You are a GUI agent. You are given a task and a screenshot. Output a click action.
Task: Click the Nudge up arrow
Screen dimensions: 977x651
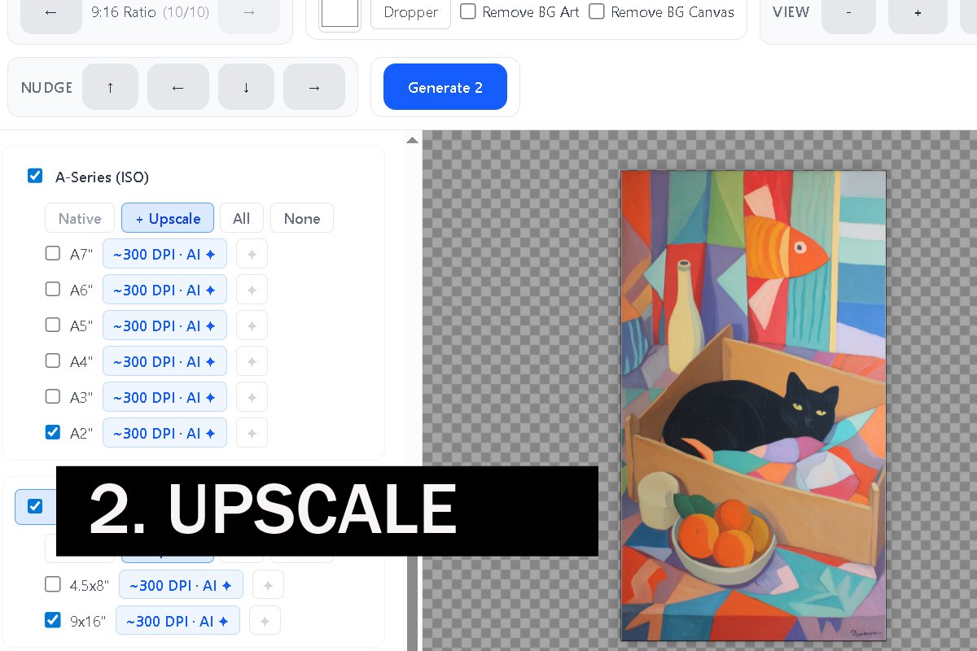coord(110,87)
